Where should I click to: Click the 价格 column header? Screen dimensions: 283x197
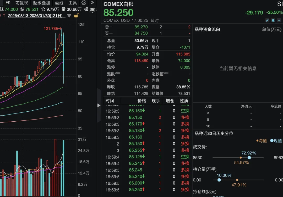142,101
